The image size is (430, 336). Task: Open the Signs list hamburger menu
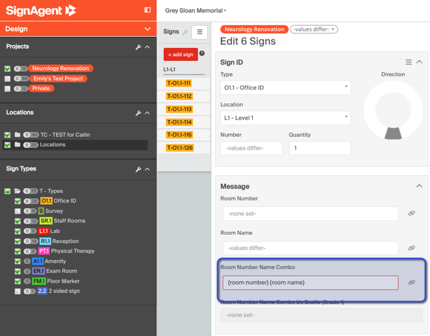(200, 32)
